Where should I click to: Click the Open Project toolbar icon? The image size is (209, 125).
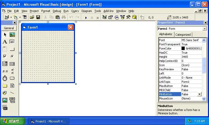[x=32, y=17]
